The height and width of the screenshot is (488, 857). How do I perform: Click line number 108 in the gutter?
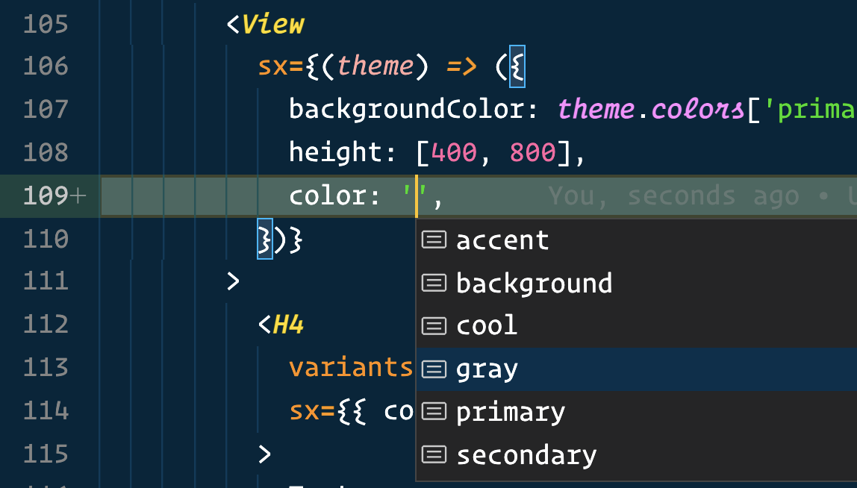pos(46,152)
